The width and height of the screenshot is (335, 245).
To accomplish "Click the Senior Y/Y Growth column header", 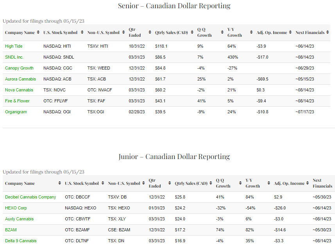I will (x=235, y=32).
